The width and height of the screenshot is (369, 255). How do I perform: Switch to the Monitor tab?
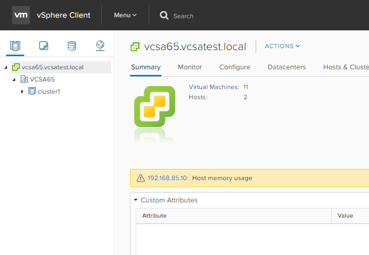pos(190,67)
